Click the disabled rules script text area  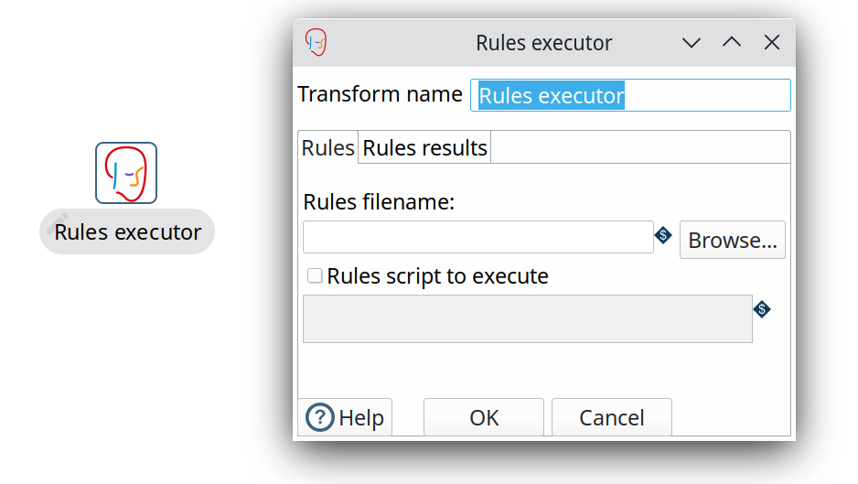(x=527, y=318)
